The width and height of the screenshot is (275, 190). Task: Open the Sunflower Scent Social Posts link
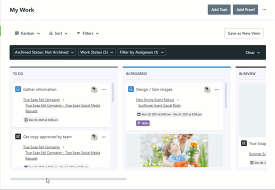point(159,105)
